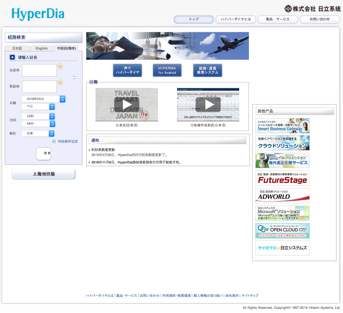Open footer link 製品・サービス
343x313 pixels.
coord(127,295)
